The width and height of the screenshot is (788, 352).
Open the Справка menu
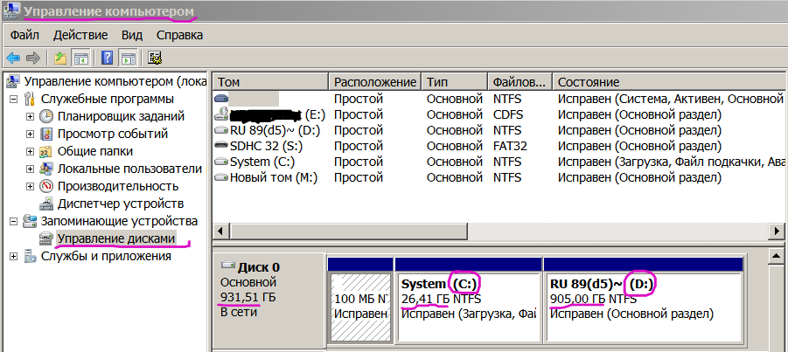179,35
